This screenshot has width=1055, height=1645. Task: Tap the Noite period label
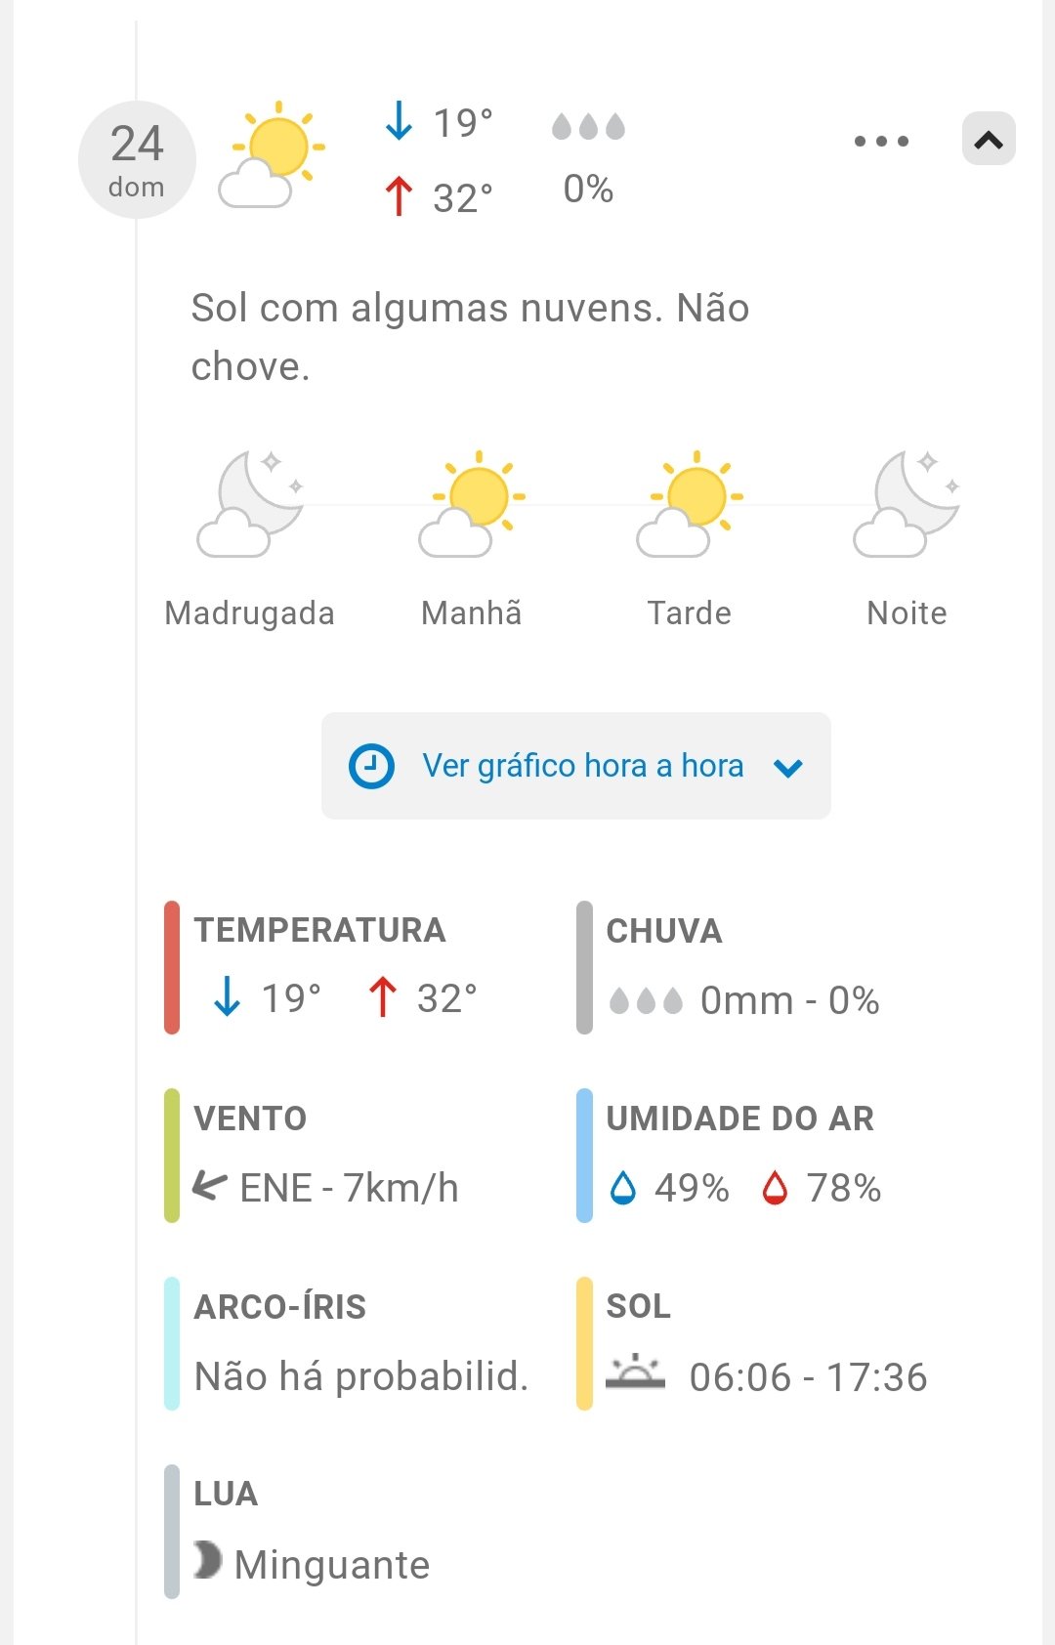pyautogui.click(x=907, y=613)
